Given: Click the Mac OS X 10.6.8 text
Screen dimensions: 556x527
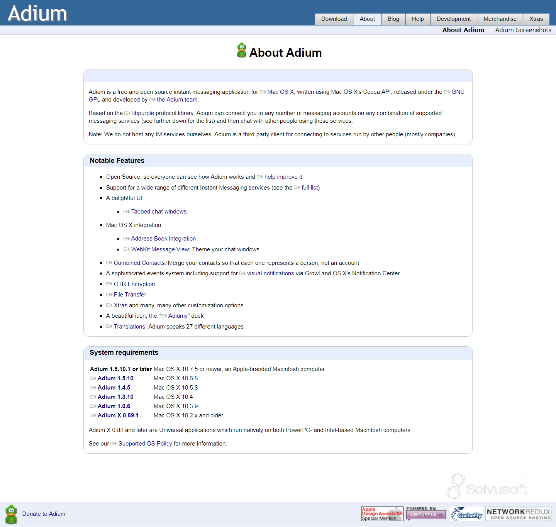Looking at the screenshot, I should tap(176, 378).
